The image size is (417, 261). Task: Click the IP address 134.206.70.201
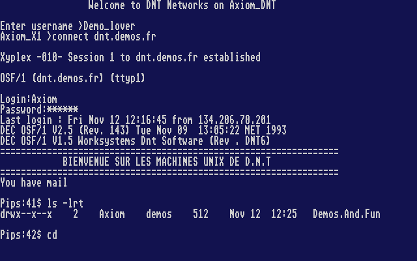click(x=235, y=120)
